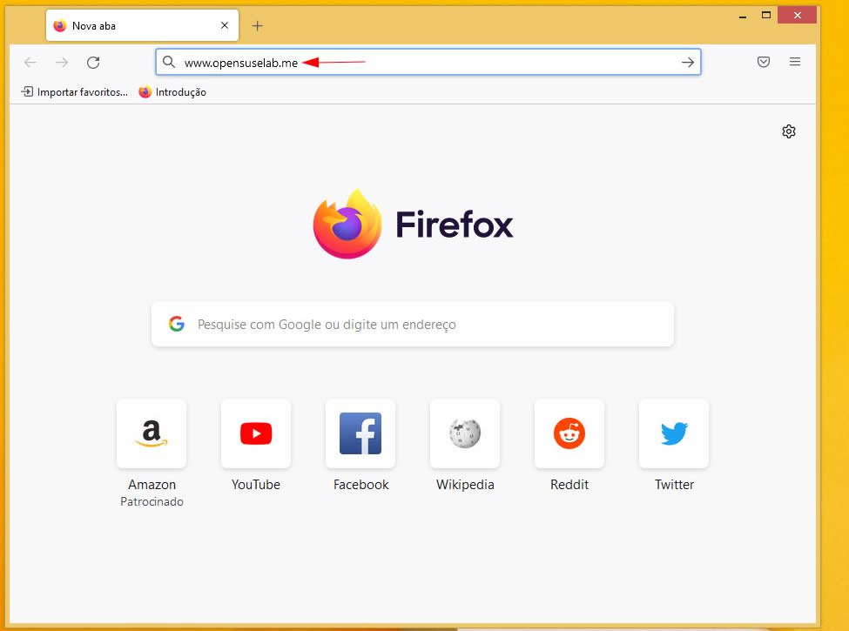Close the Nova aba tab
The width and height of the screenshot is (849, 631).
[x=225, y=26]
